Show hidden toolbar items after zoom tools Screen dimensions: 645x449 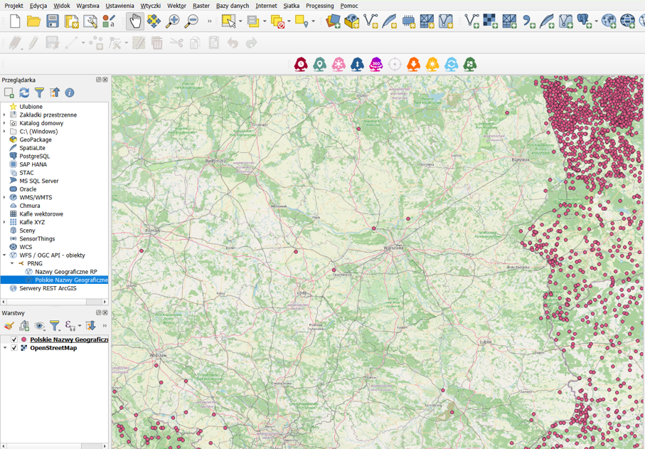(209, 21)
